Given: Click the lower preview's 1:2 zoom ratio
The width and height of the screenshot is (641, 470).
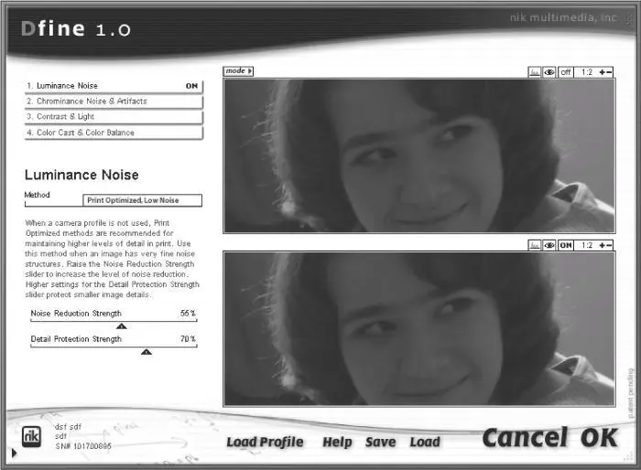Looking at the screenshot, I should pos(587,245).
